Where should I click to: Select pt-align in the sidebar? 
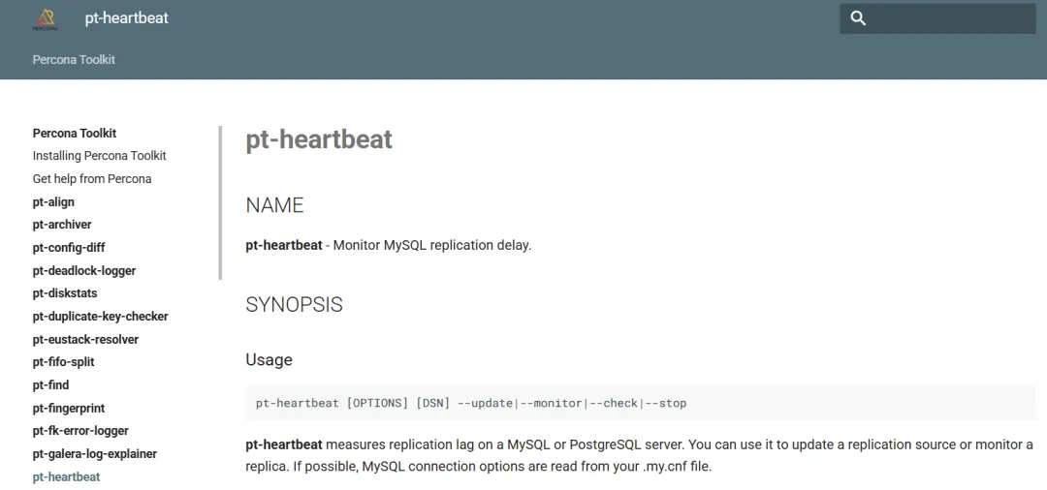[53, 202]
